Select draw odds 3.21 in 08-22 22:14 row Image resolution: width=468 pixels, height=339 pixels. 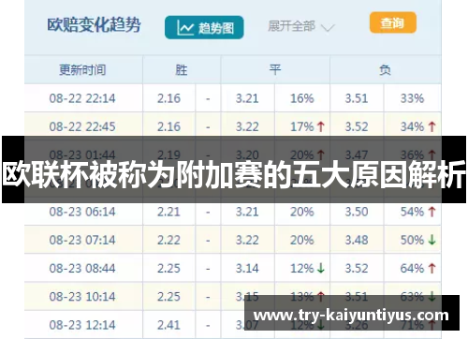click(247, 98)
